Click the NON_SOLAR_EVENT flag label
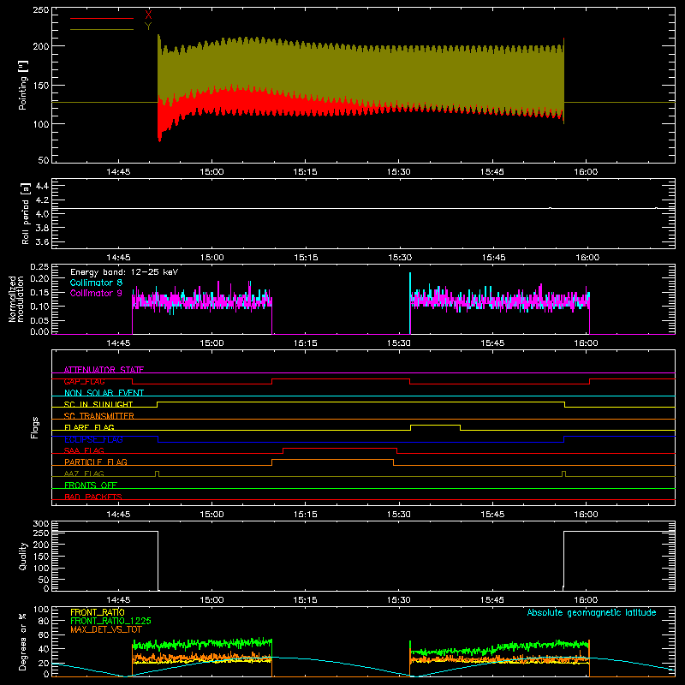The width and height of the screenshot is (685, 685). point(104,393)
